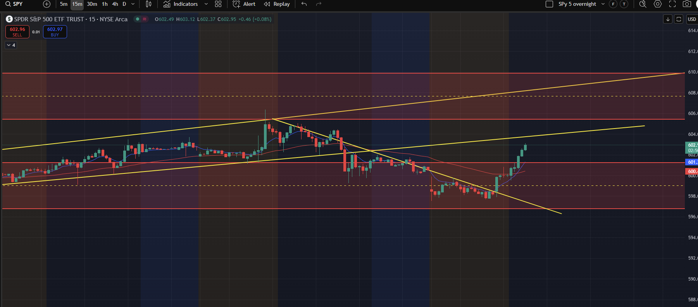Enter fullscreen mode
This screenshot has width=698, height=307.
tap(672, 4)
